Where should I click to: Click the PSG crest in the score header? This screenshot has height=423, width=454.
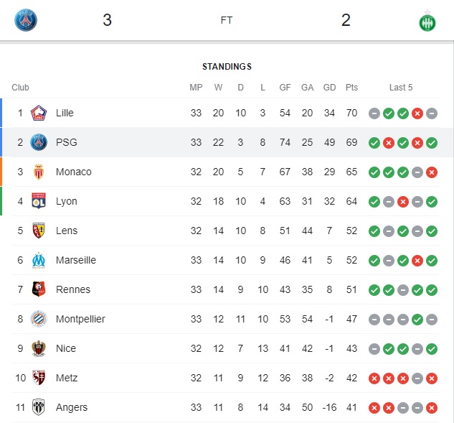[x=26, y=20]
